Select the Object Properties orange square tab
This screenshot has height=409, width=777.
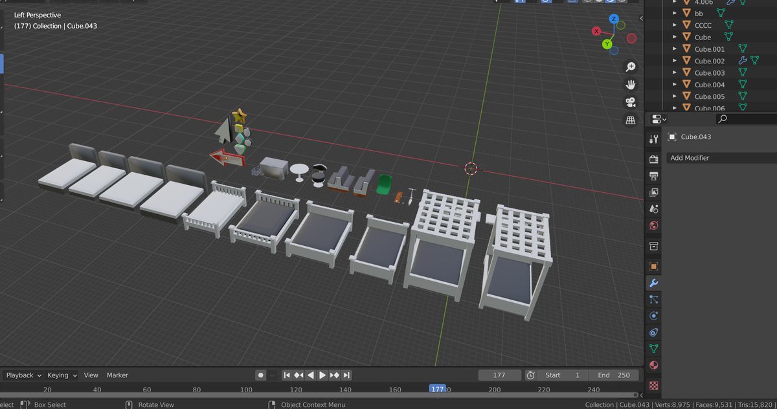(653, 266)
